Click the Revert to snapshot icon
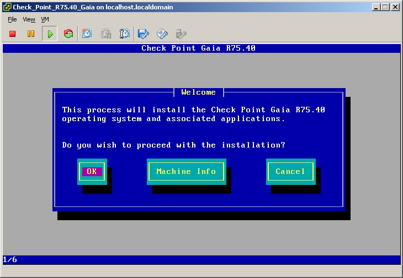Image resolution: width=403 pixels, height=278 pixels. click(x=105, y=34)
